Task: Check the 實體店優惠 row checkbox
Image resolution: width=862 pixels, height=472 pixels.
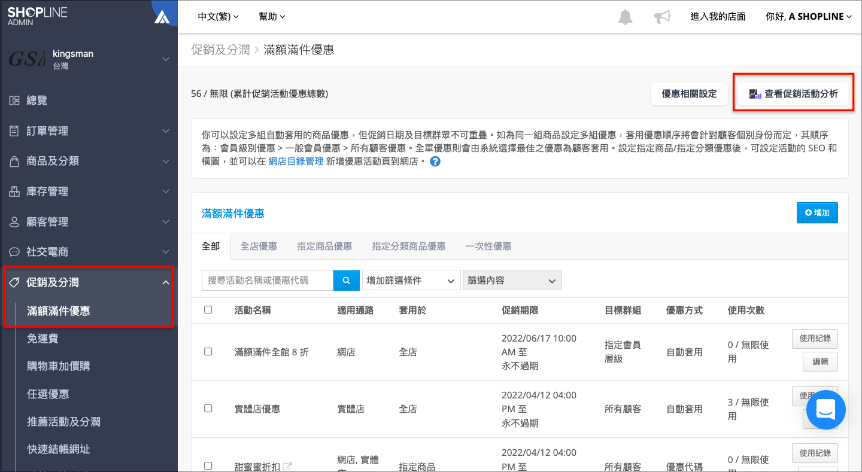Action: coord(208,409)
